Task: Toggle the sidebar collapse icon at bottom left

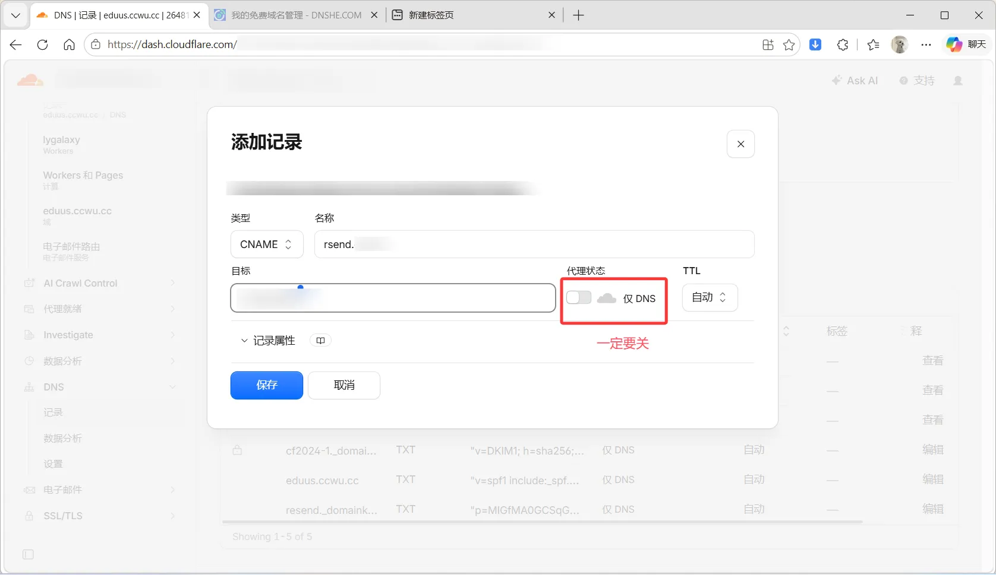Action: pyautogui.click(x=28, y=554)
